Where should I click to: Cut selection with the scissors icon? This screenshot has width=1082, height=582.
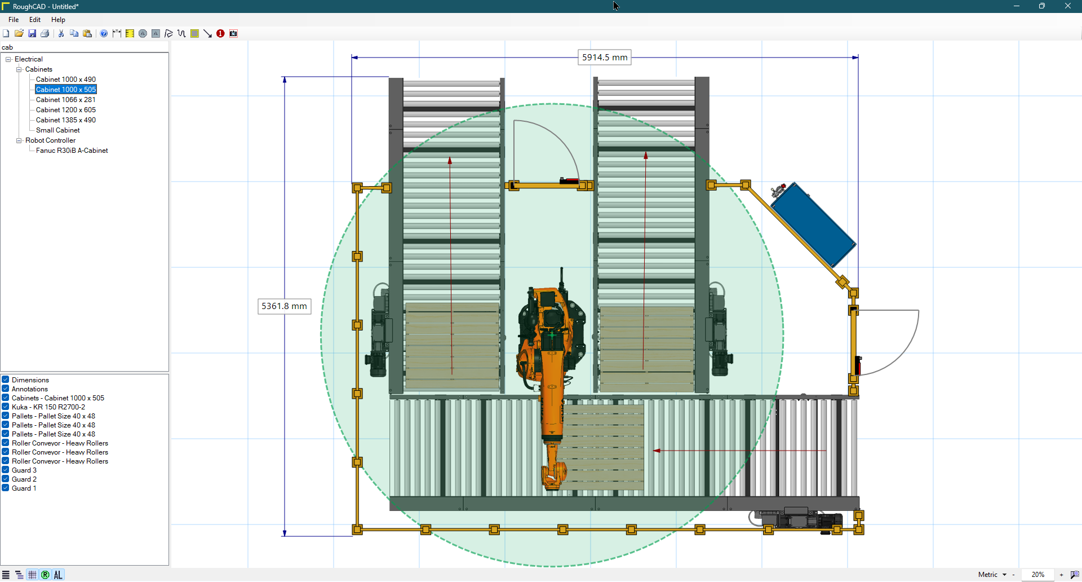(61, 34)
